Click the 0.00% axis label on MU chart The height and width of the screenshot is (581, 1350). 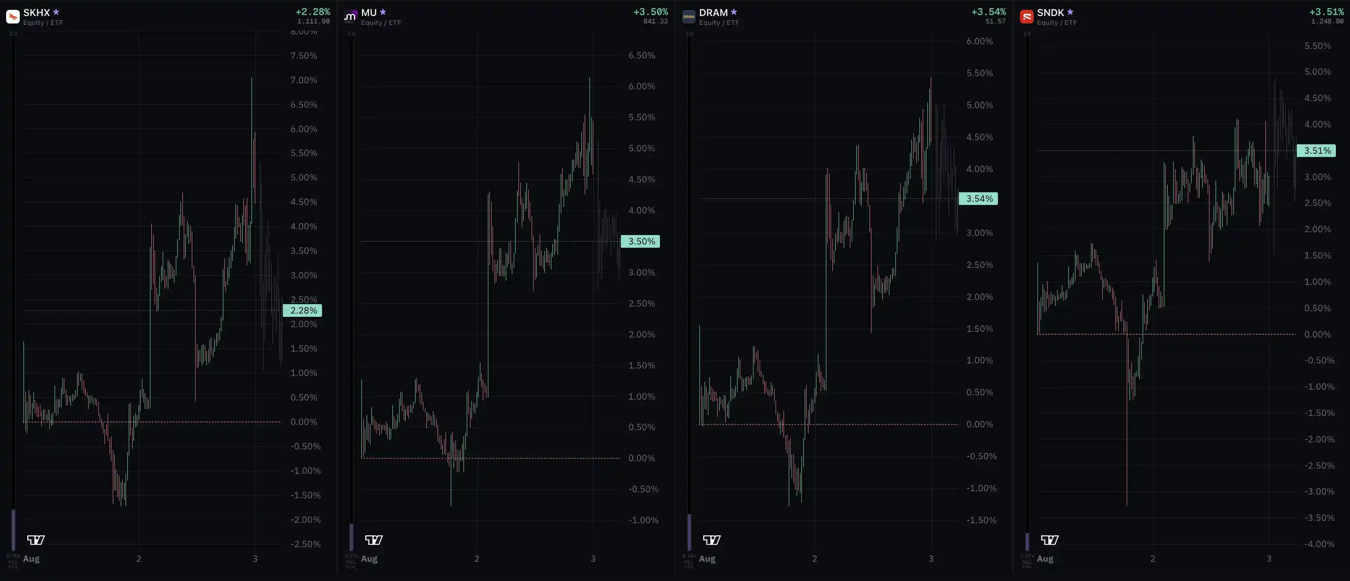(x=642, y=458)
